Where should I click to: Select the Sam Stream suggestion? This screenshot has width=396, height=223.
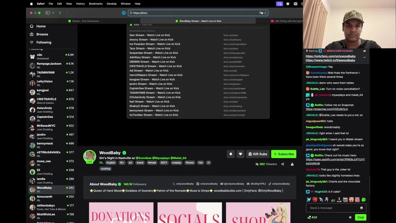click(x=198, y=35)
